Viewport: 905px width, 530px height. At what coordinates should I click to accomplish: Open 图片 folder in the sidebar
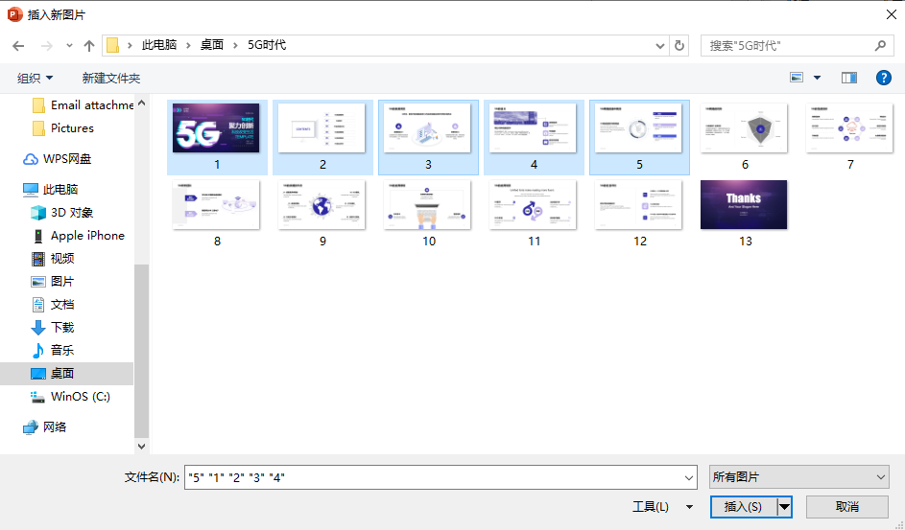pyautogui.click(x=53, y=282)
